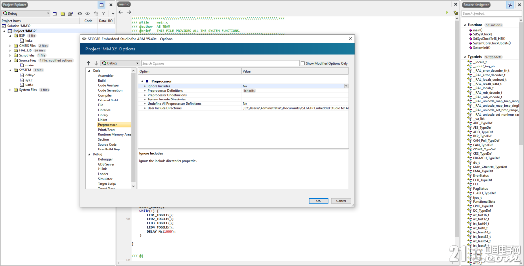Click the refresh/sync icon in Project Explorer
The height and width of the screenshot is (266, 524).
click(x=80, y=14)
